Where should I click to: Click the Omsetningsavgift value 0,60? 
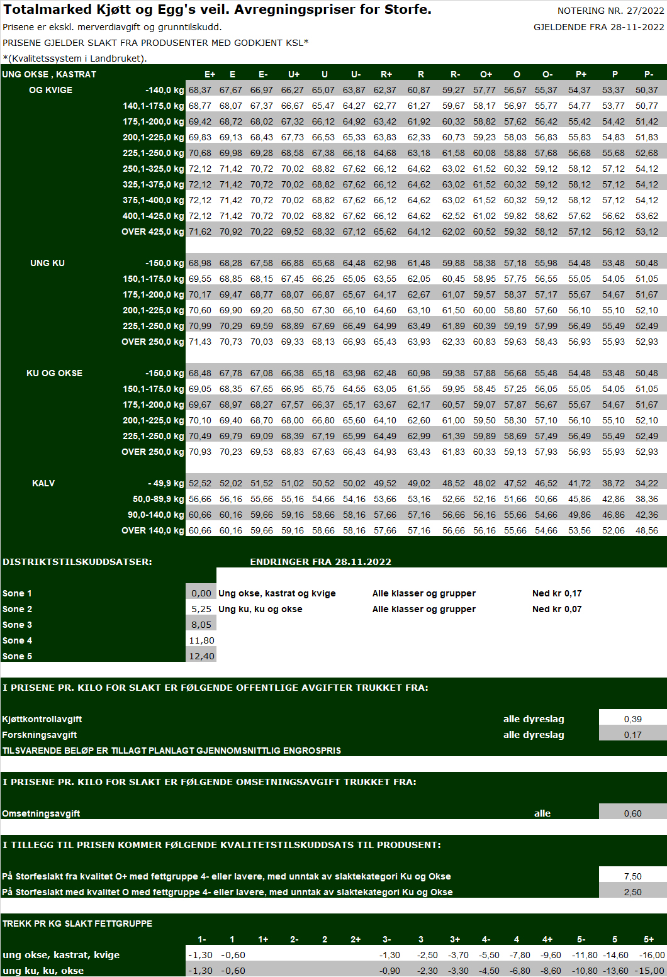click(x=632, y=813)
